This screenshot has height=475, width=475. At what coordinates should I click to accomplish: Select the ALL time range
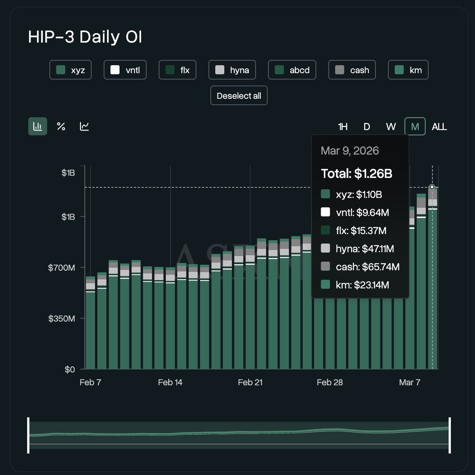coord(439,127)
